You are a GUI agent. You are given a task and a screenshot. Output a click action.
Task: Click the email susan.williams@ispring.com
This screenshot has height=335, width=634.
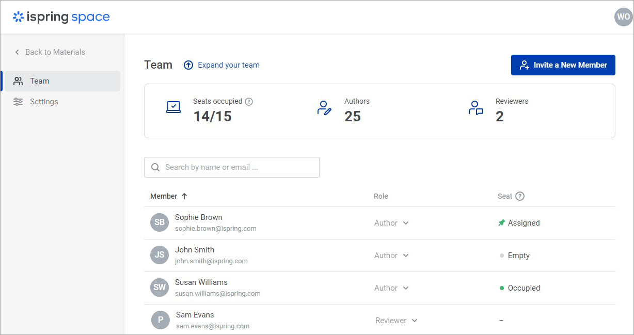(218, 293)
